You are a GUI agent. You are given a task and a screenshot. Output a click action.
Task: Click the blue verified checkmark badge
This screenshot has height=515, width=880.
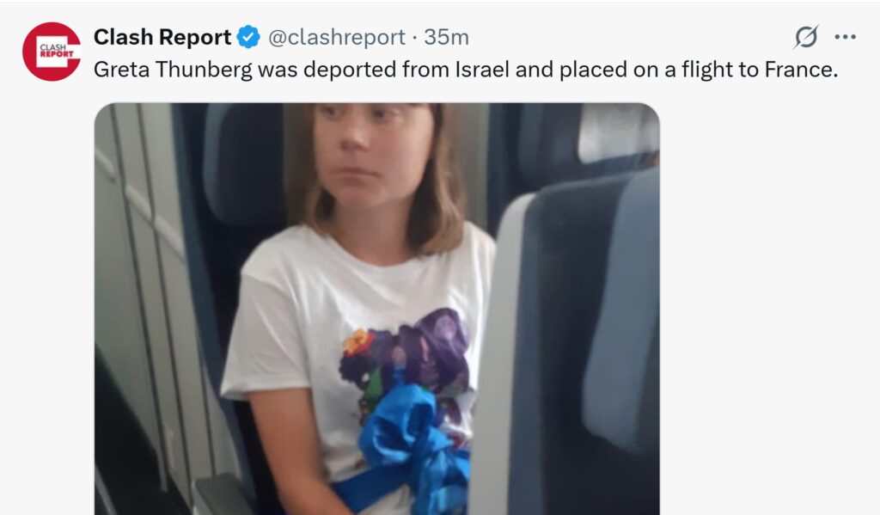click(248, 37)
